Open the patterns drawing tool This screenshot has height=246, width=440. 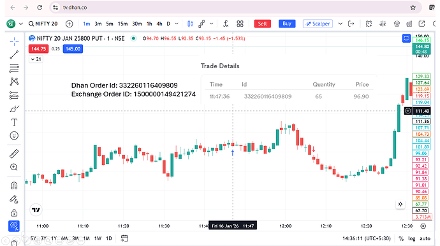(14, 82)
